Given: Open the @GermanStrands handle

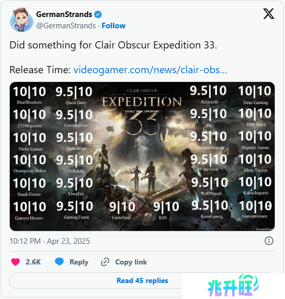Looking at the screenshot, I should point(66,26).
